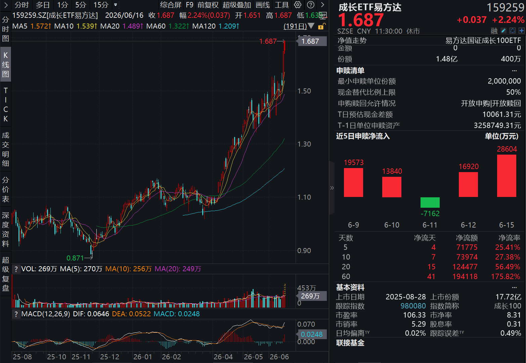Open more options for 基本资料
The height and width of the screenshot is (363, 526).
click(x=514, y=287)
